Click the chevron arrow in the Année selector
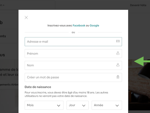 pos(117,106)
